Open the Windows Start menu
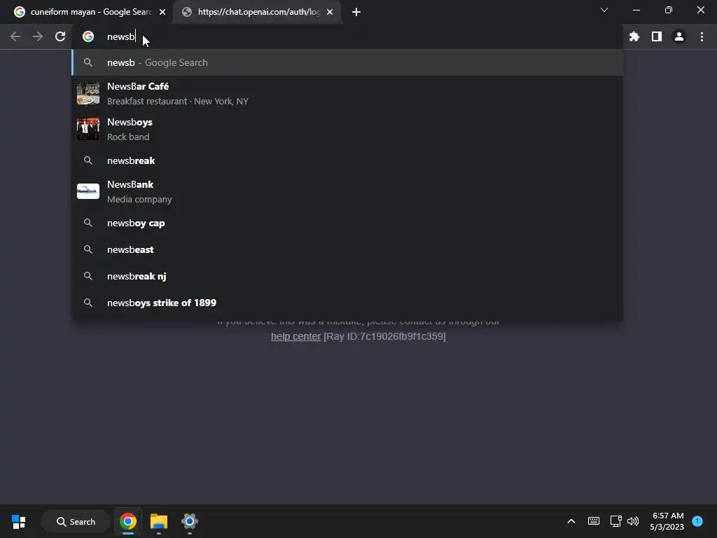This screenshot has height=538, width=717. 19,521
